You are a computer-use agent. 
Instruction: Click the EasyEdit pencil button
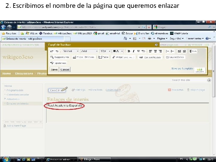pos(58,90)
